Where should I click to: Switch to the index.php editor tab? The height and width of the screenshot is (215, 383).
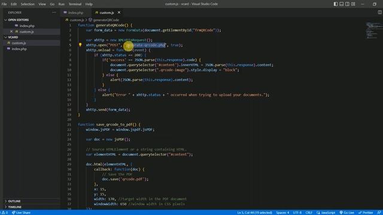76,13
